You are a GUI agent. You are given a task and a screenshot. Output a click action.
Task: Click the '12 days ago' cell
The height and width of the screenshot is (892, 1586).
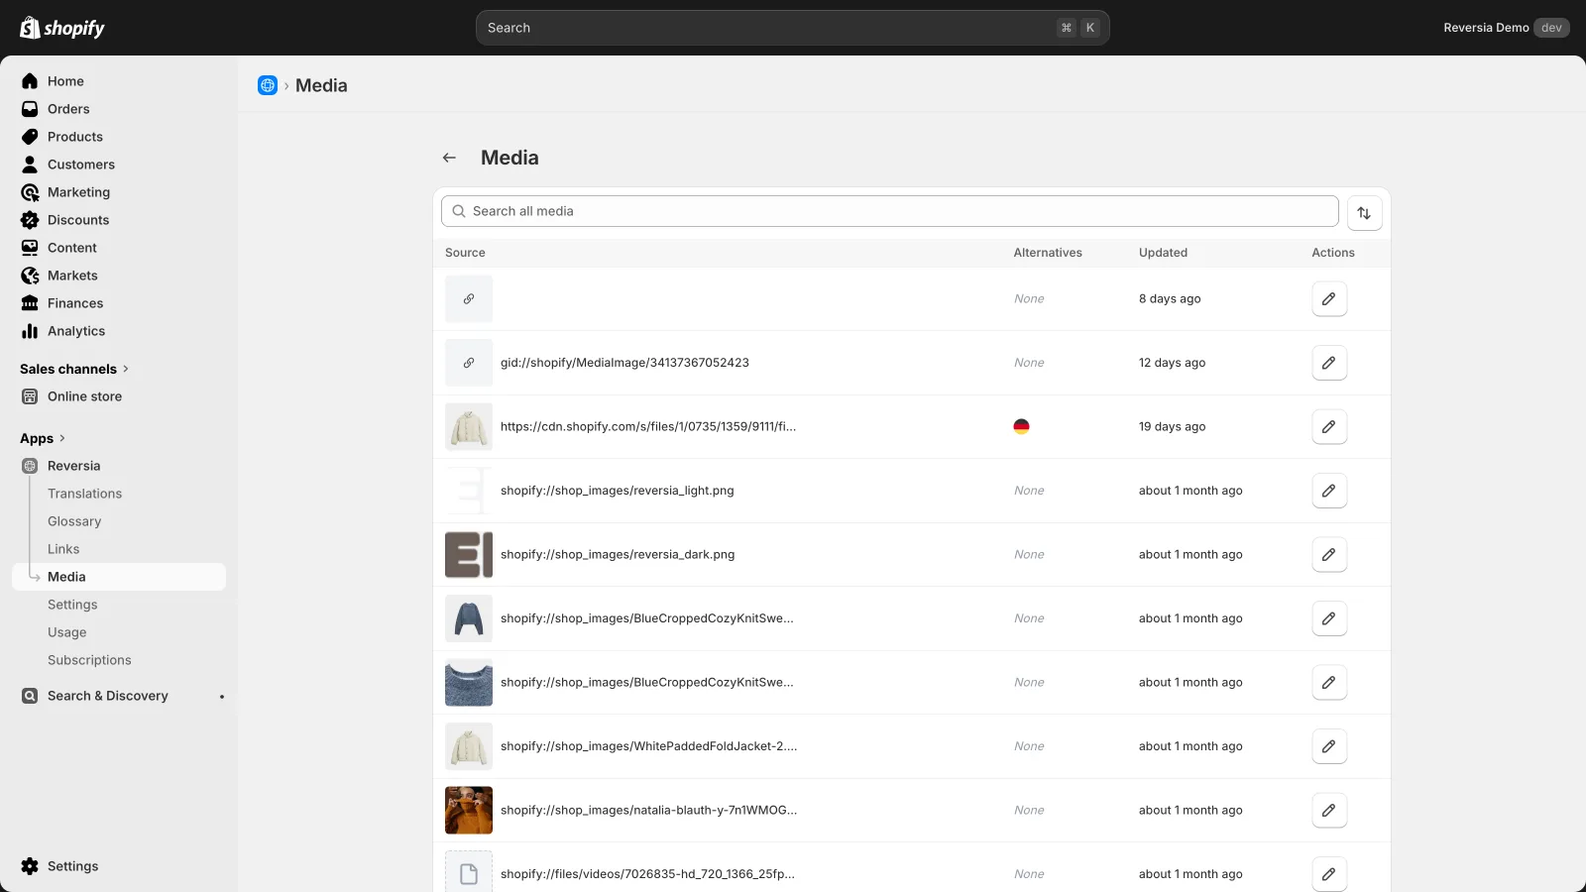pos(1173,363)
